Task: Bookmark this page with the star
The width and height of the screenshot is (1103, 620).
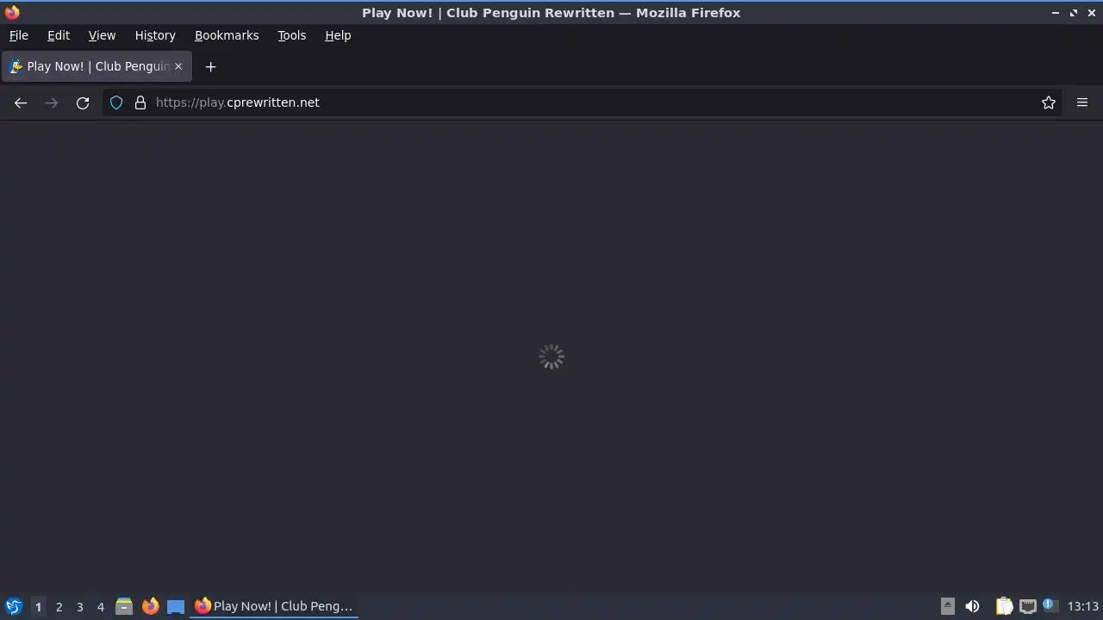Action: (1049, 102)
